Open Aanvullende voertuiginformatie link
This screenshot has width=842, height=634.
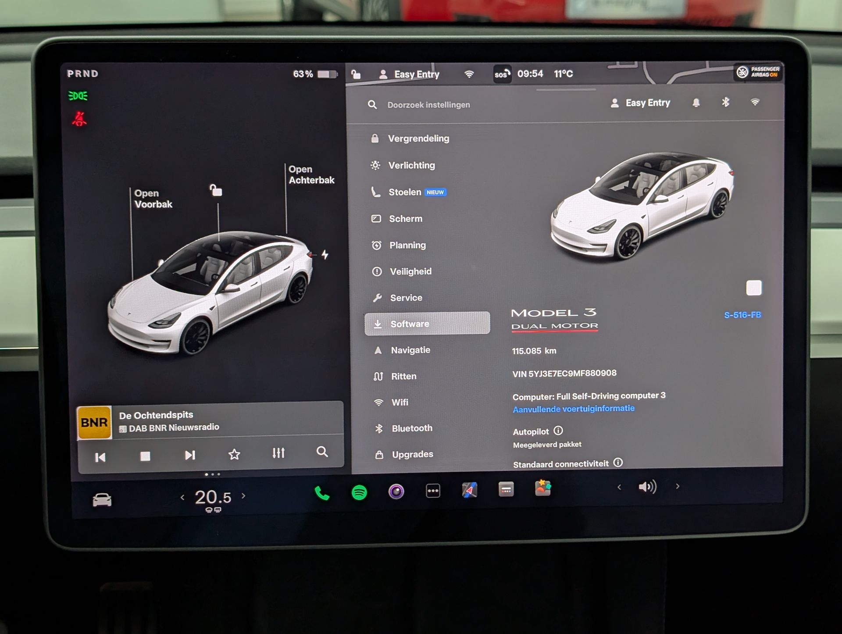(573, 409)
